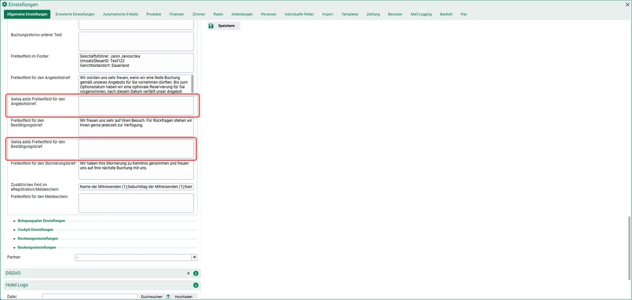Click the info icon beside Hotel Logo

click(x=196, y=285)
